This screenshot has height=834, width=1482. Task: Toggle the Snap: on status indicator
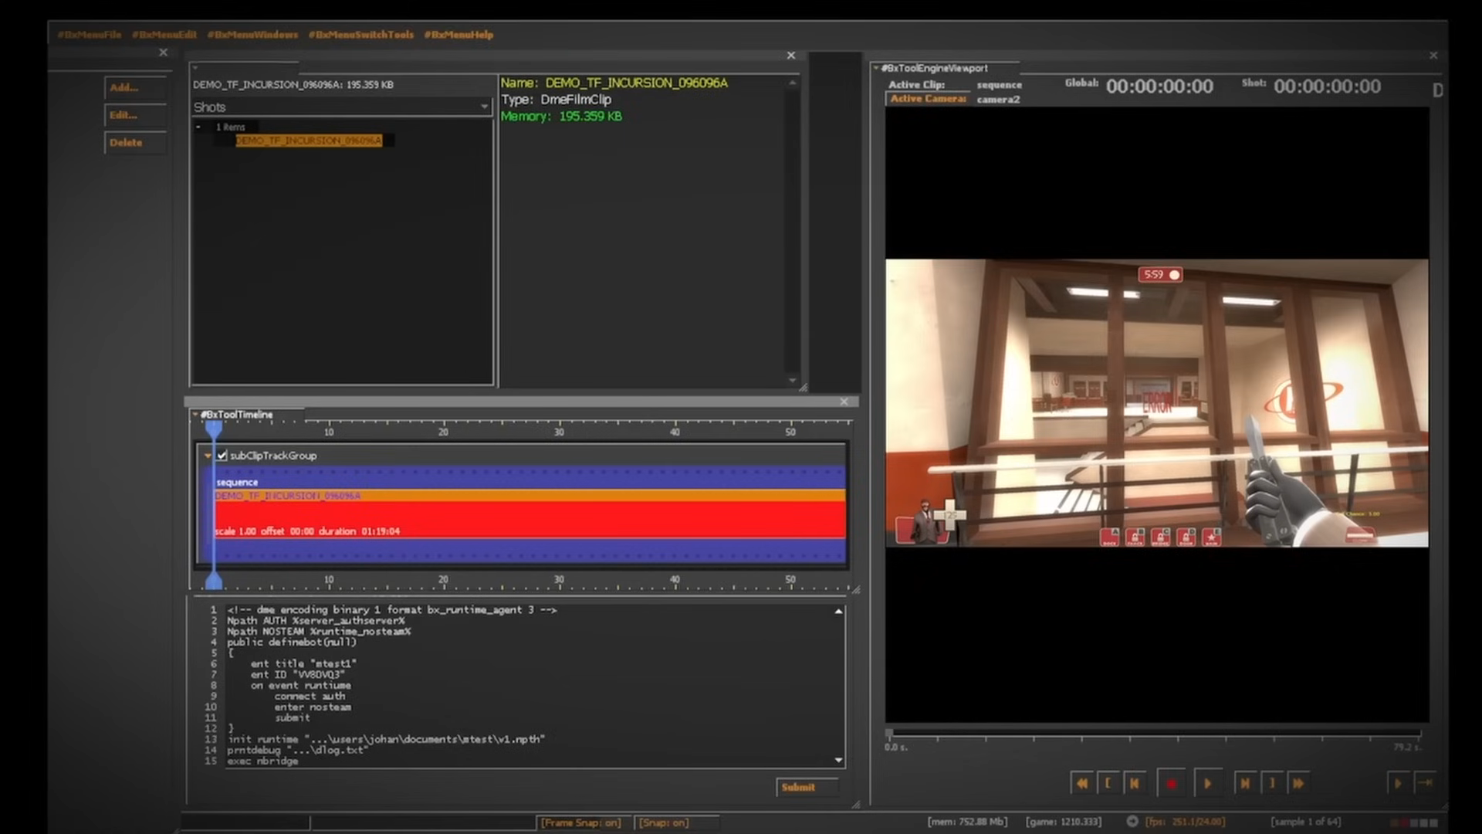pyautogui.click(x=664, y=822)
